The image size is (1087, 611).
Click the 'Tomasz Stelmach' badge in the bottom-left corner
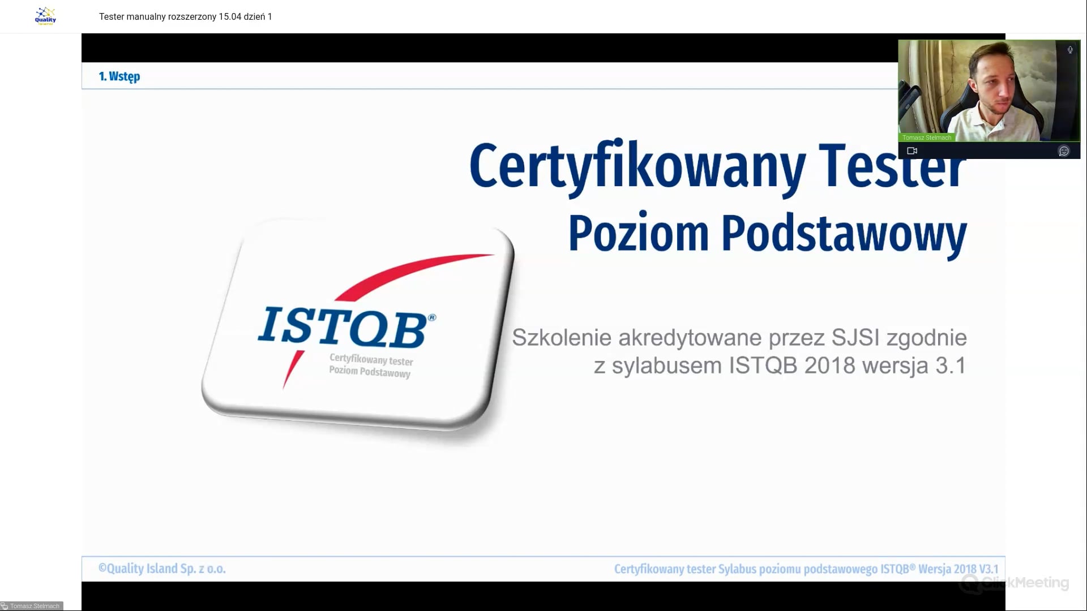click(x=34, y=605)
